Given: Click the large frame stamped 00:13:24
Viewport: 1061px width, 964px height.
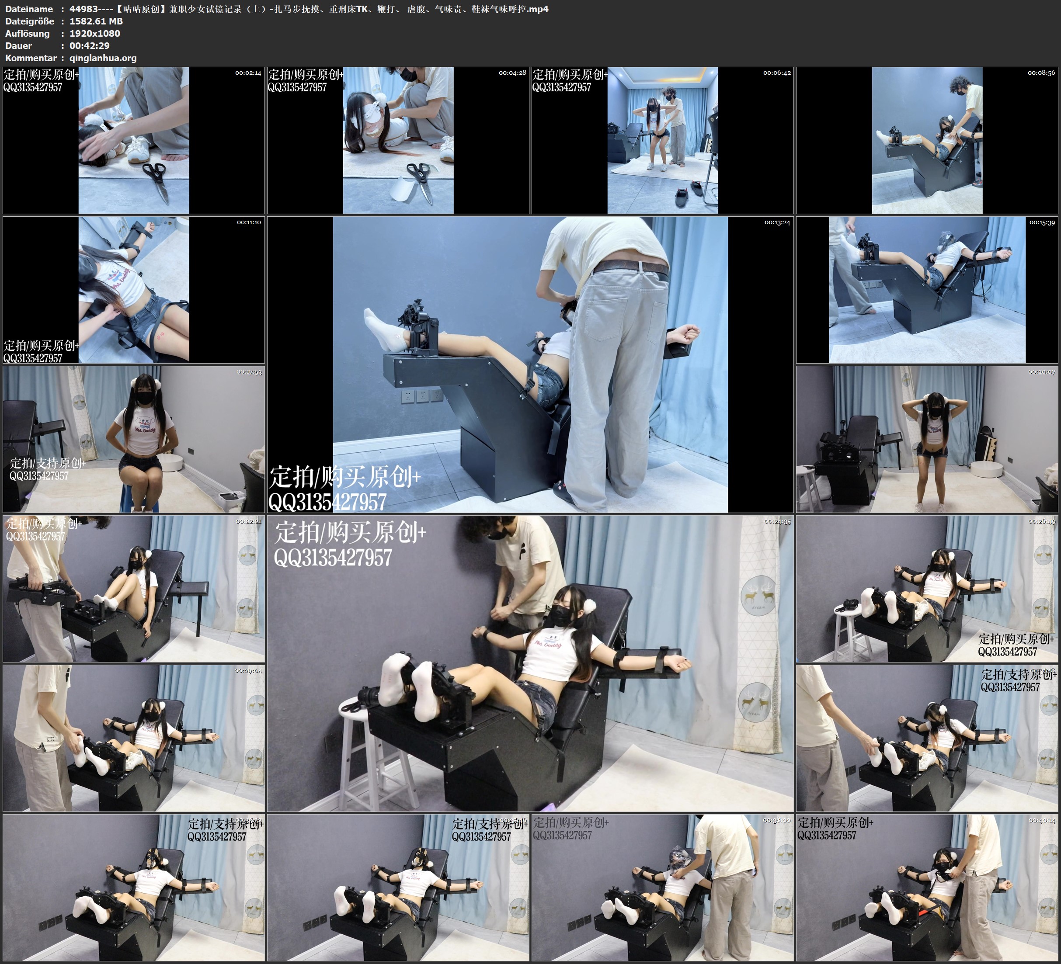Looking at the screenshot, I should coord(530,364).
